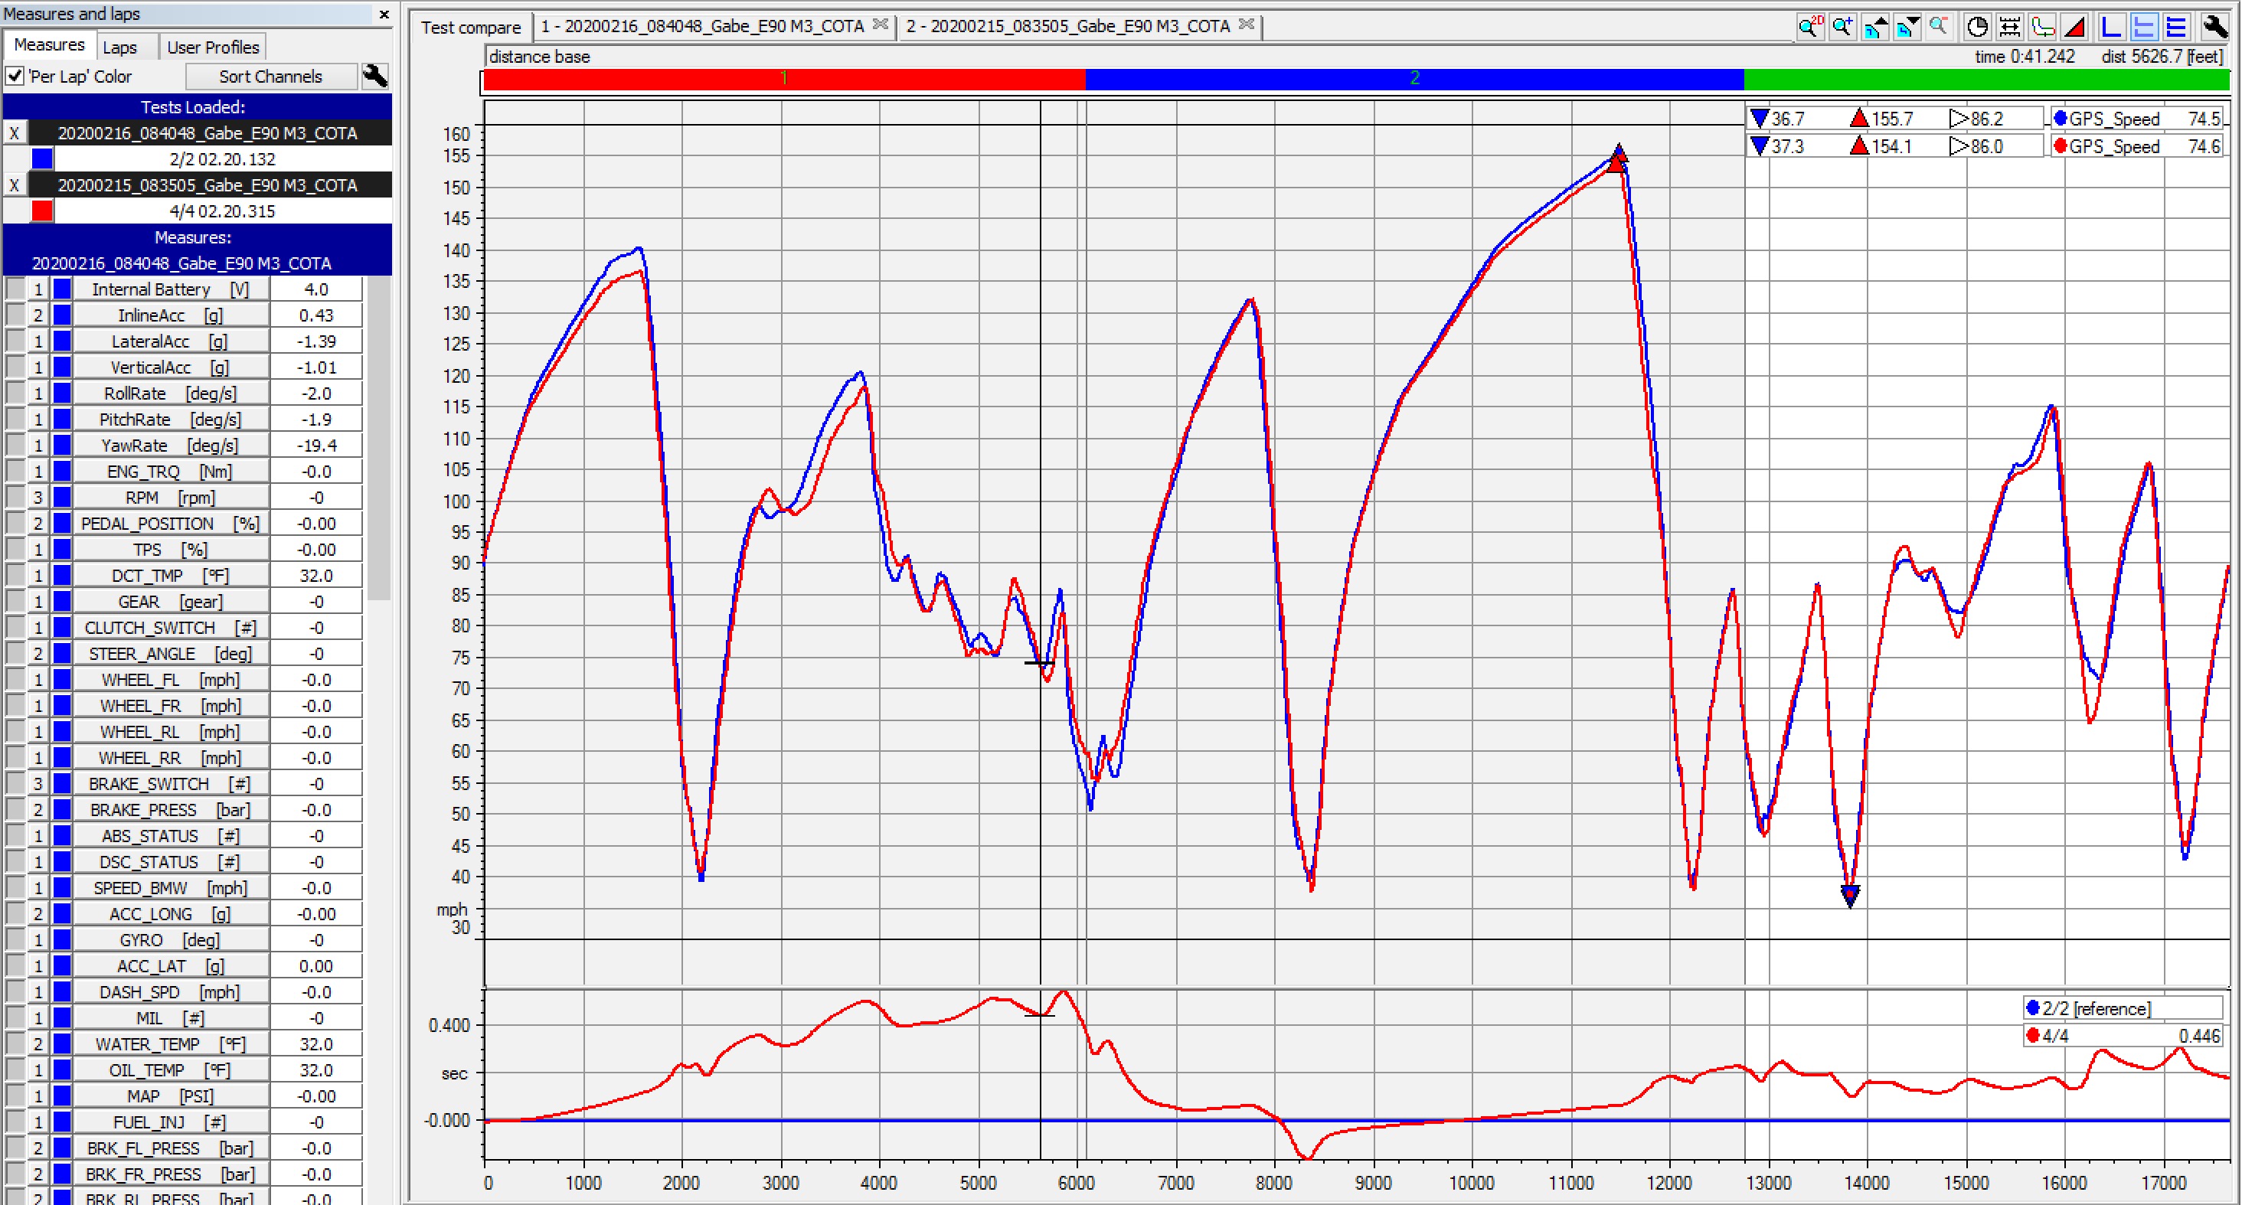Click the blue swatch in PEDAL_POSITION row
The width and height of the screenshot is (2242, 1205).
(x=62, y=524)
